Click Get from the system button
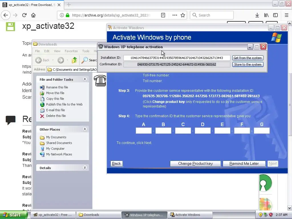The width and height of the screenshot is (292, 219). coord(248,58)
